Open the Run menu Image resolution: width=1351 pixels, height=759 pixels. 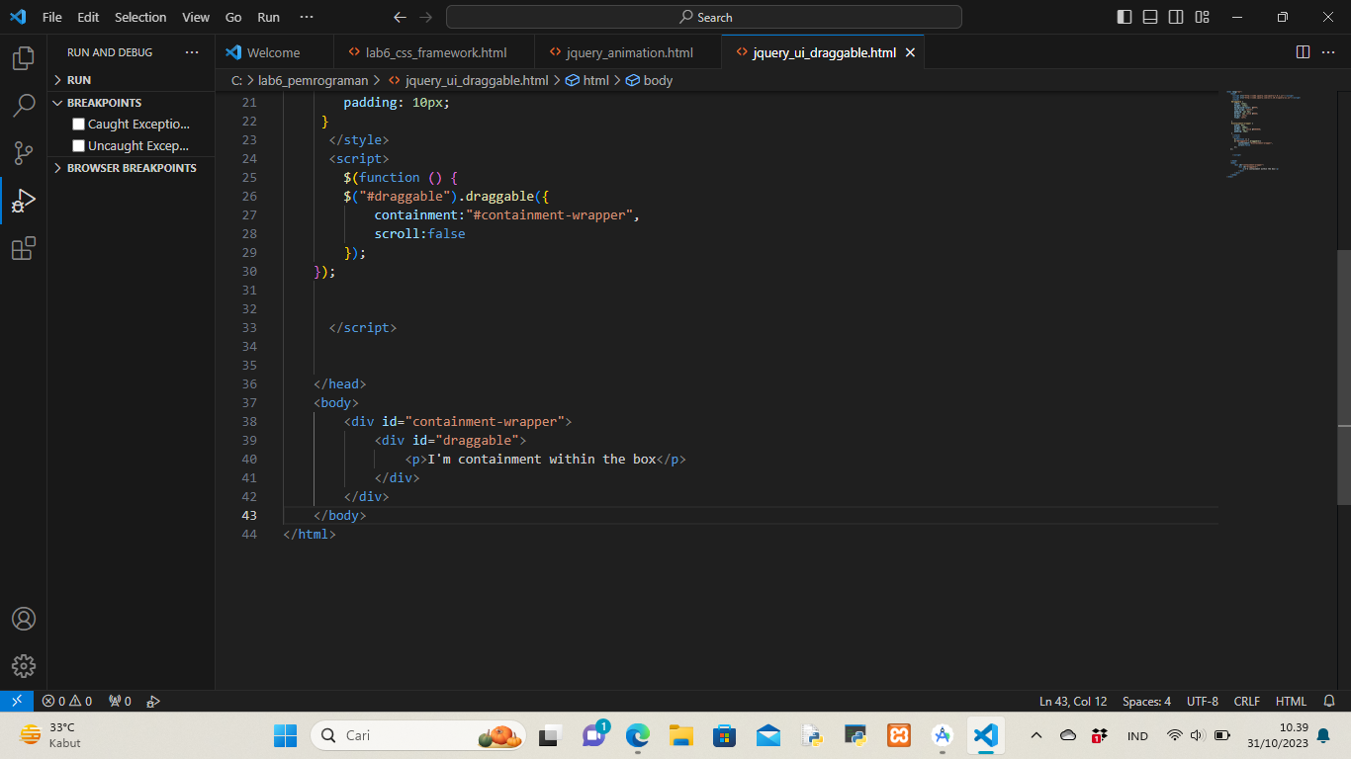pyautogui.click(x=268, y=17)
